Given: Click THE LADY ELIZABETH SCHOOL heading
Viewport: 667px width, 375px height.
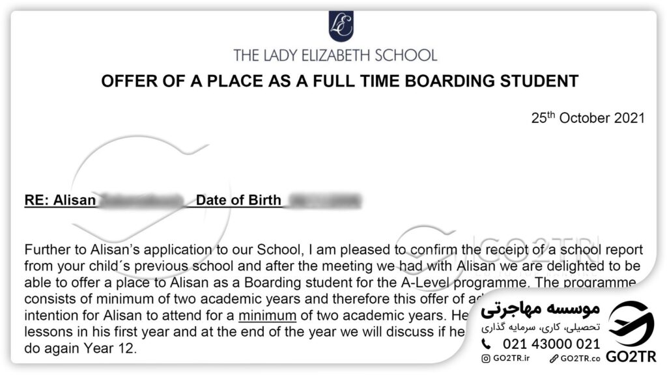Looking at the screenshot, I should (335, 55).
